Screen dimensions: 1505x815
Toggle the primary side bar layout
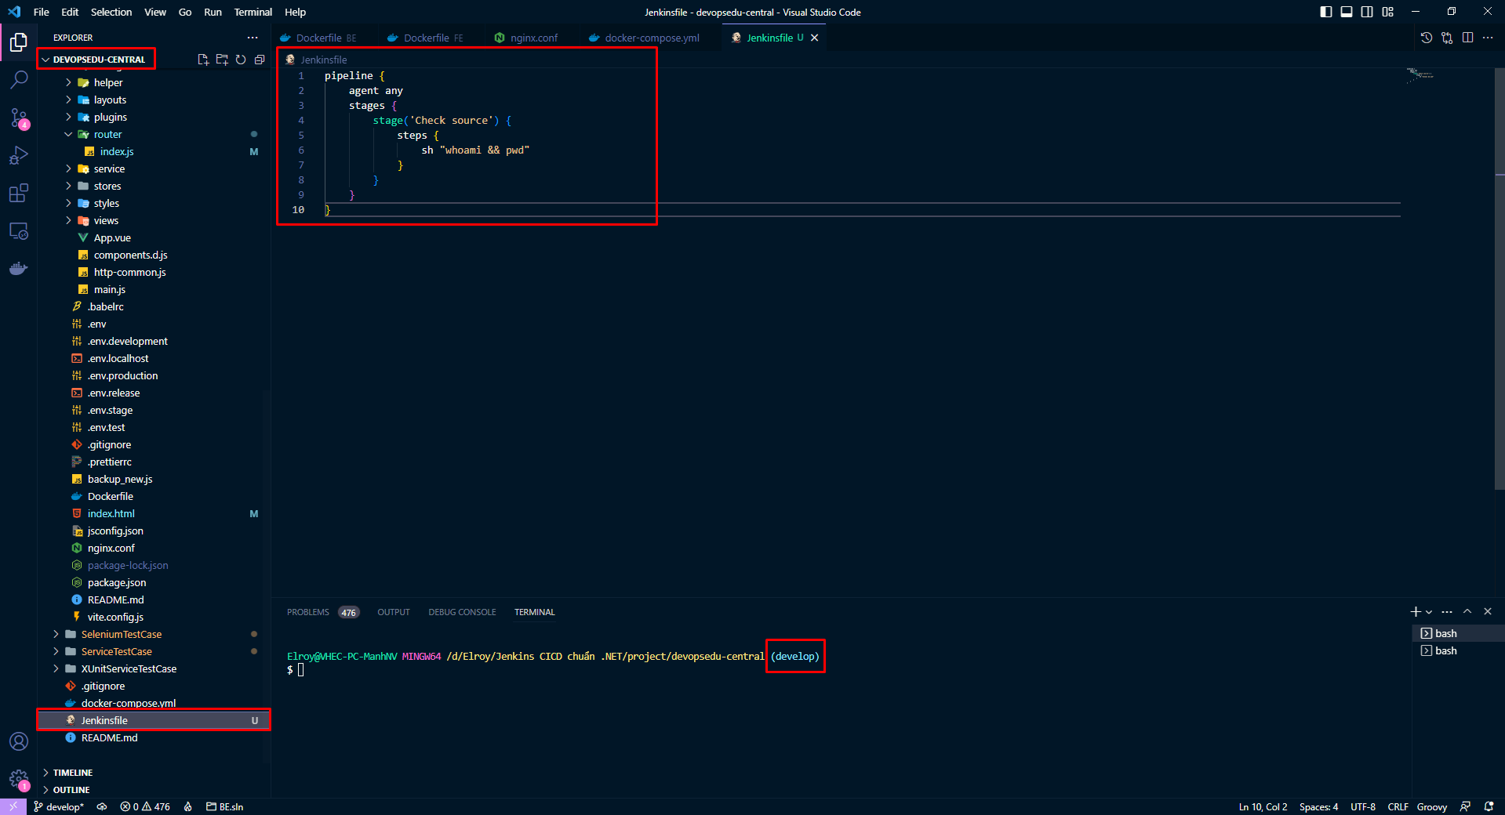tap(1326, 12)
